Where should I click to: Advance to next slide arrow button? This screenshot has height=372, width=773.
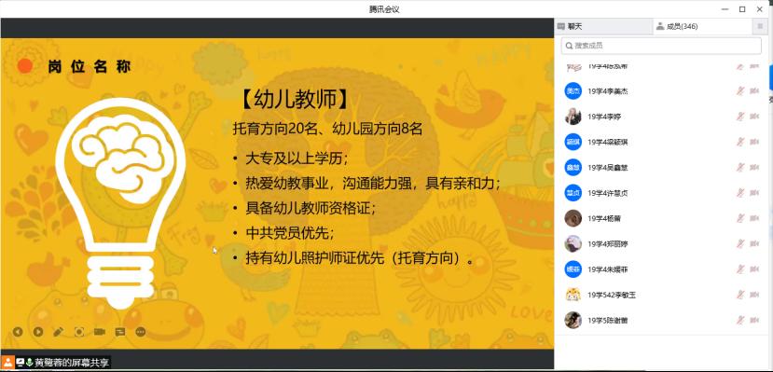tap(38, 332)
